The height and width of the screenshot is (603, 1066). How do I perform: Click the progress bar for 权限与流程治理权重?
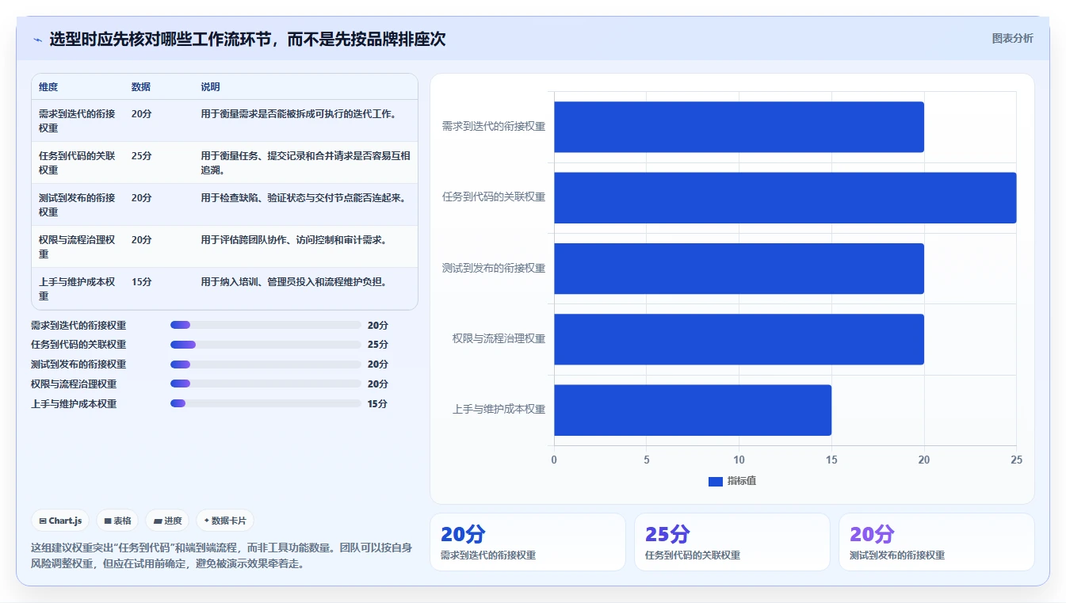pyautogui.click(x=266, y=384)
